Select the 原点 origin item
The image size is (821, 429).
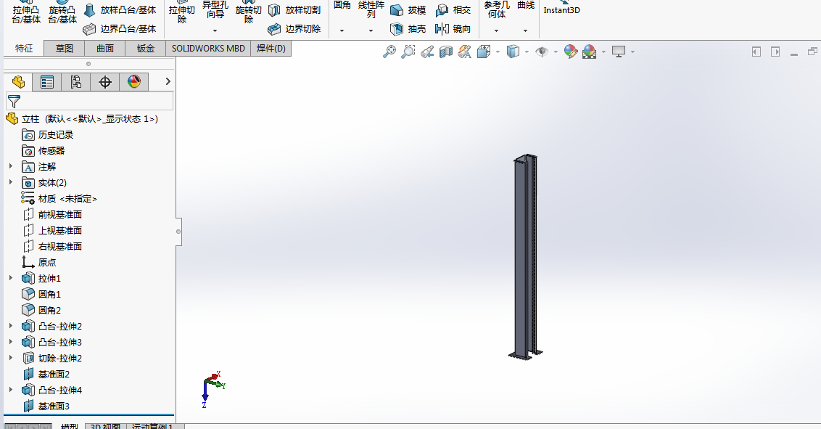click(x=39, y=263)
